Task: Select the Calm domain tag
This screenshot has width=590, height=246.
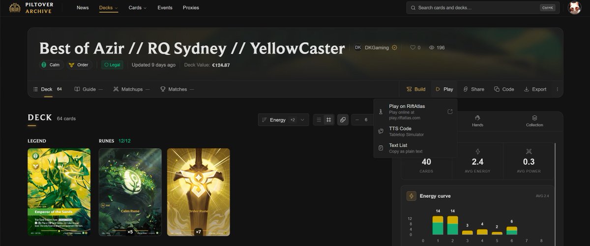Action: (50, 65)
